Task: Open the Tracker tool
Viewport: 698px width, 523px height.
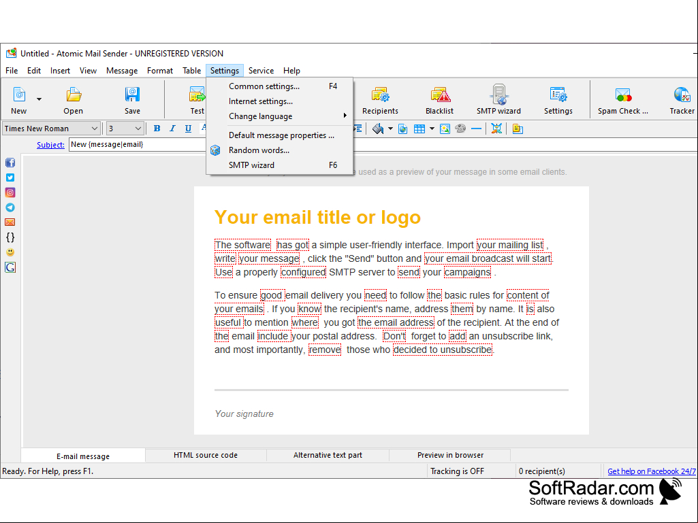Action: (682, 100)
